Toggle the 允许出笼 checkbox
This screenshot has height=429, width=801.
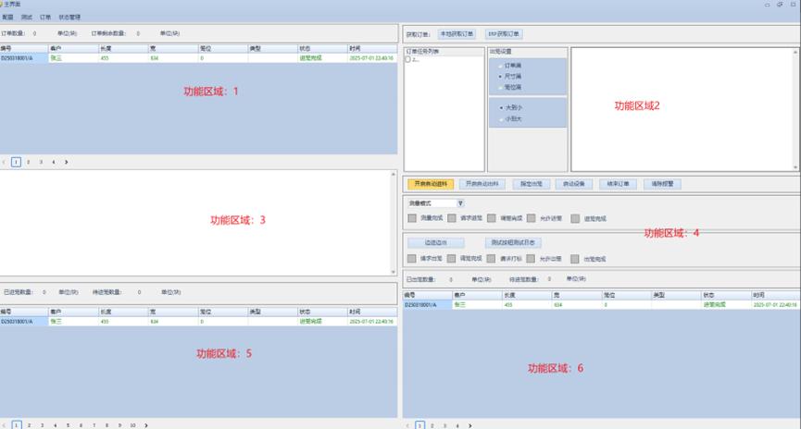531,259
